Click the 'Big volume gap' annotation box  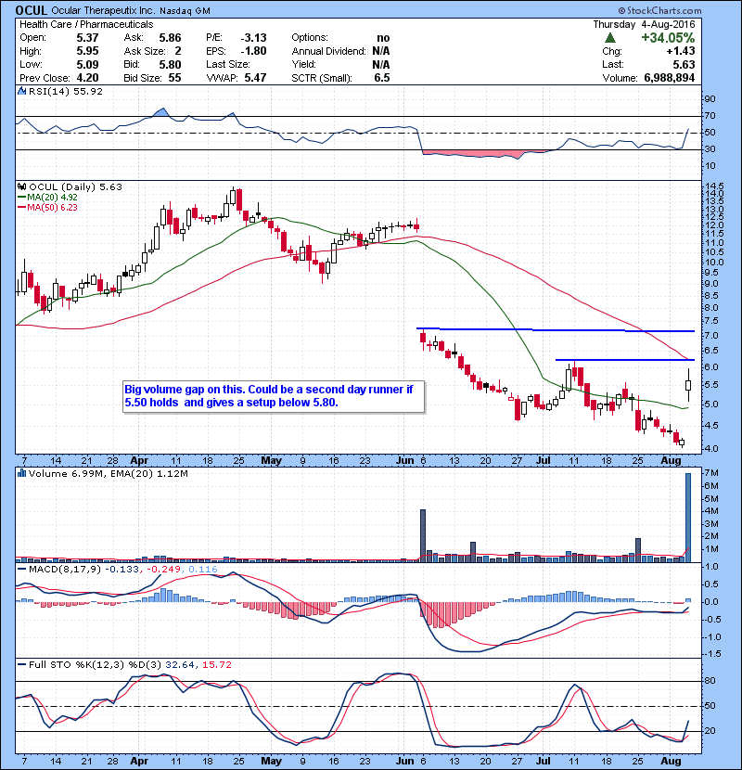click(x=274, y=396)
